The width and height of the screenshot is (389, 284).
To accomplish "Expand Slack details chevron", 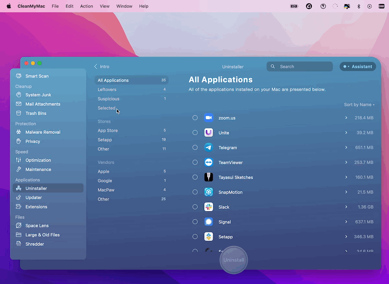I will point(346,207).
